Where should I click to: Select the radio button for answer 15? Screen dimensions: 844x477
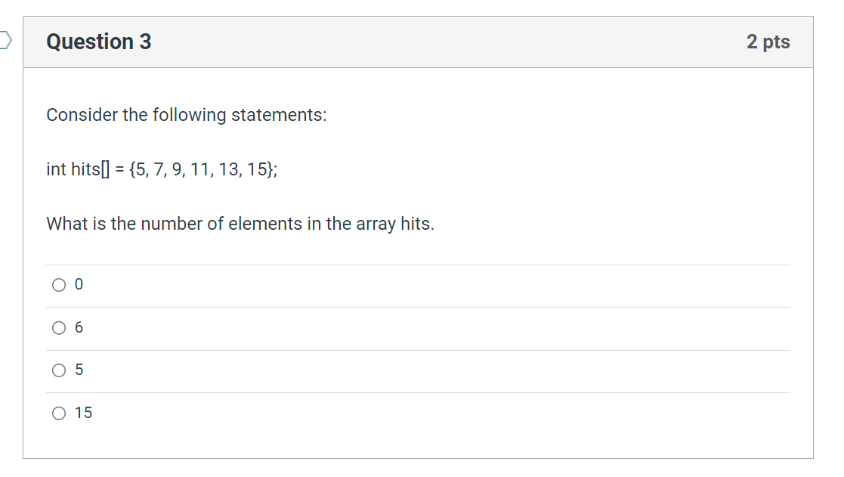(x=59, y=413)
